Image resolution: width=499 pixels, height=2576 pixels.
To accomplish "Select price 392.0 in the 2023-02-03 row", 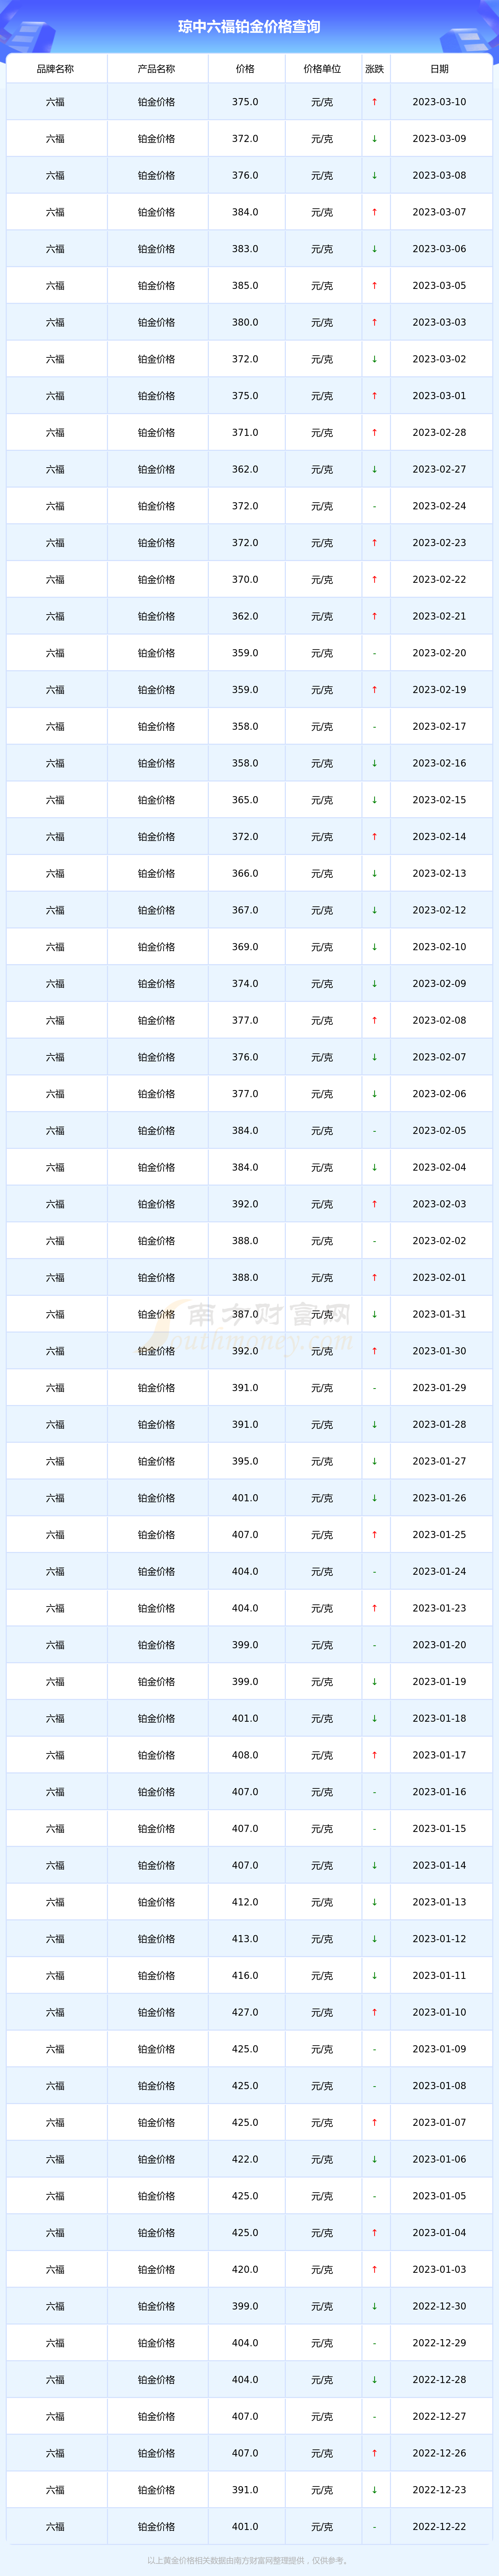I will coord(245,1204).
